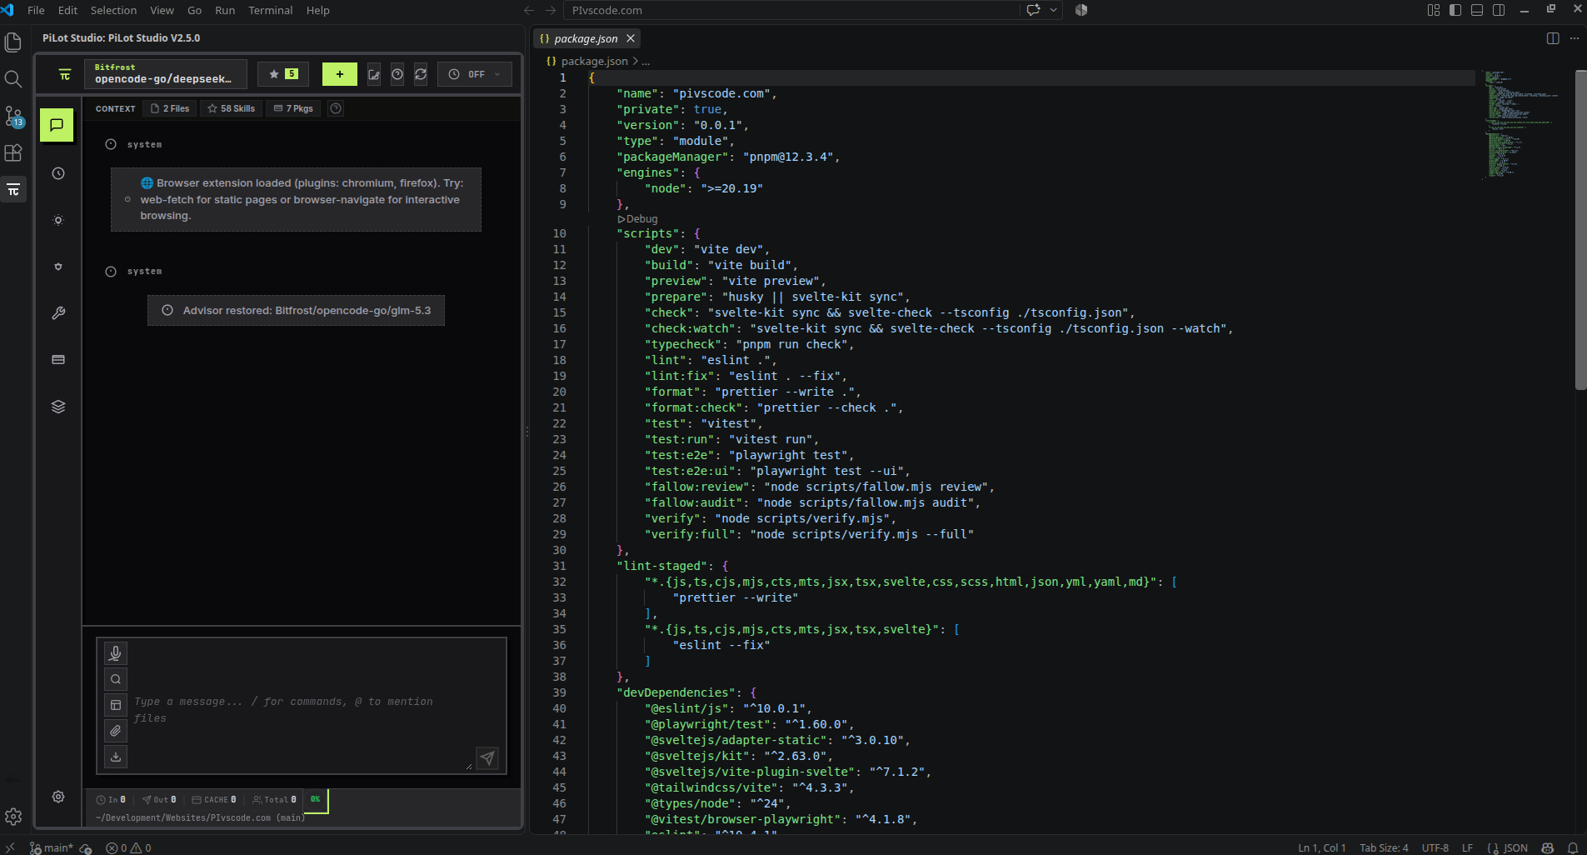Open the history clock panel icon

[58, 173]
